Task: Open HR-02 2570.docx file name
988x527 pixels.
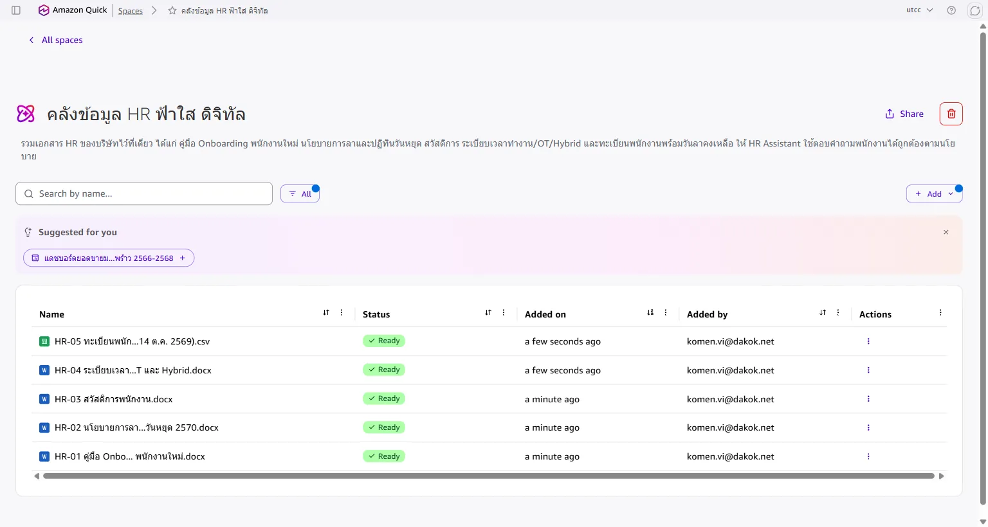Action: coord(136,427)
